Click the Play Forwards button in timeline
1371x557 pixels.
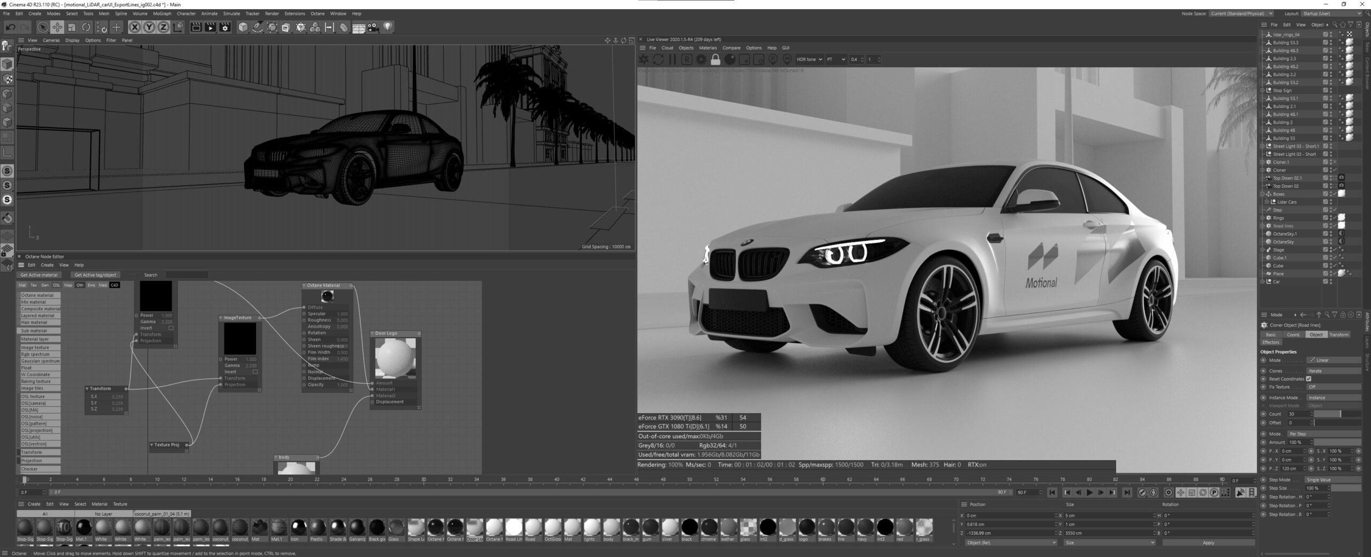[x=1090, y=493]
